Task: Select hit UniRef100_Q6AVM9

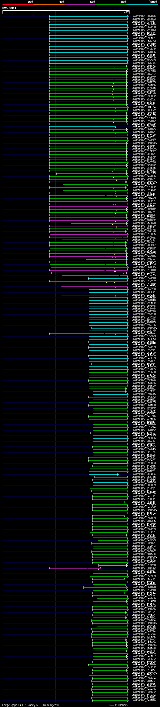Action: click(143, 58)
